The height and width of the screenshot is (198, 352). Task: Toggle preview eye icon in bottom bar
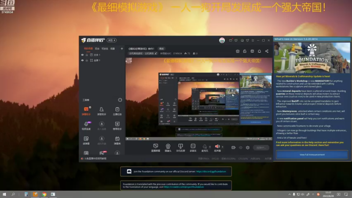(x=241, y=147)
